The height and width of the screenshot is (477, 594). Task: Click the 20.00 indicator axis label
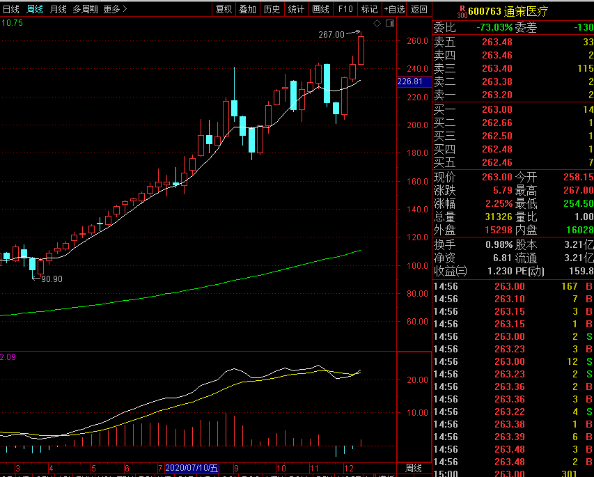coord(417,380)
